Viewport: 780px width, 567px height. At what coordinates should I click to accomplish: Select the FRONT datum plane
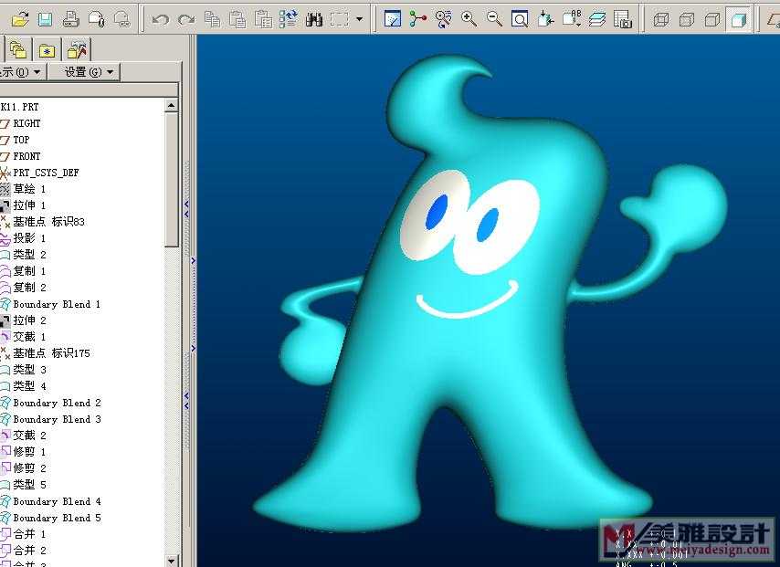click(26, 156)
